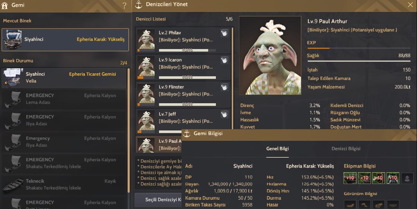
Task: Feed sailor Icaron with the cup icon
Action: click(225, 60)
